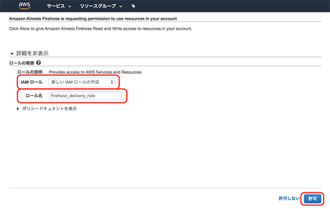Click the stepper arrows on IAM role select

point(112,82)
